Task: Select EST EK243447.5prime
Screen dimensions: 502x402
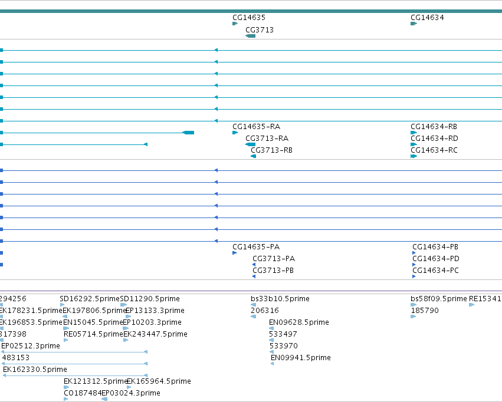Action: tap(155, 334)
